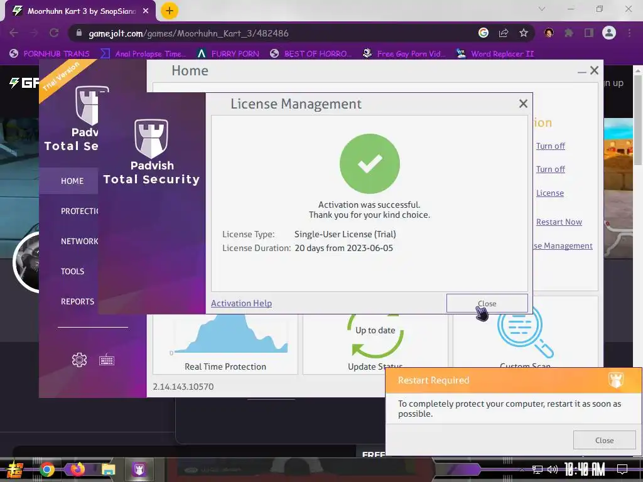Image resolution: width=643 pixels, height=482 pixels.
Task: Open the Word Replacer II bookmark
Action: click(495, 54)
